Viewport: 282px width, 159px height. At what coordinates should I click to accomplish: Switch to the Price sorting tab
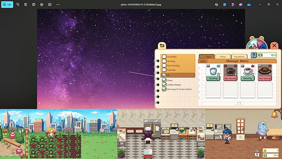(223, 56)
